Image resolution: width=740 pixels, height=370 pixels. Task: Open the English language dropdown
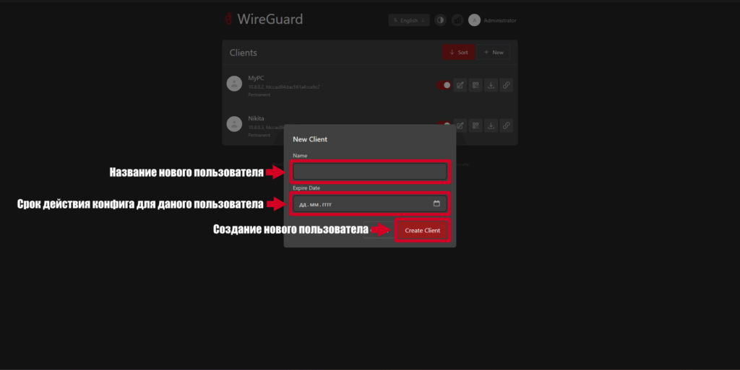coord(408,20)
